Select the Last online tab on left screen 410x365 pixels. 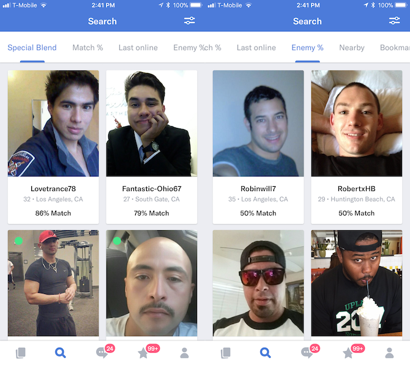pyautogui.click(x=138, y=48)
